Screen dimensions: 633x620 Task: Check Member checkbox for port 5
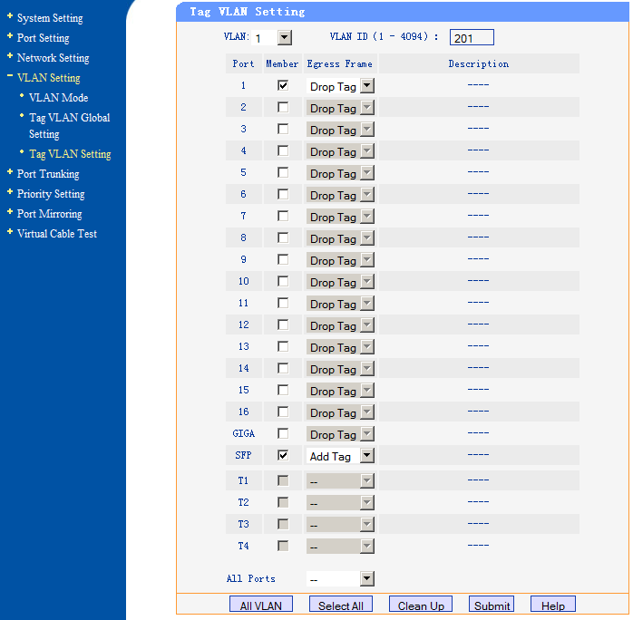[x=283, y=172]
